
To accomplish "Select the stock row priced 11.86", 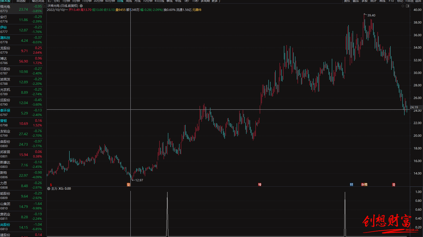I will click(21, 19).
